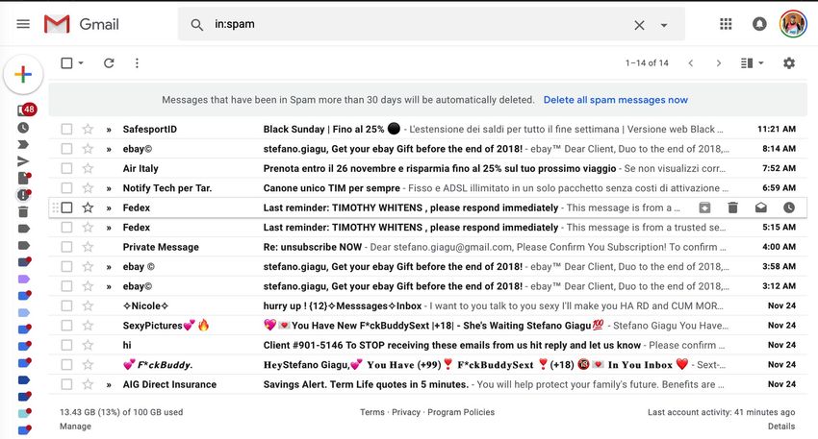Click the 1–14 of 14 count
The width and height of the screenshot is (818, 439).
click(647, 63)
